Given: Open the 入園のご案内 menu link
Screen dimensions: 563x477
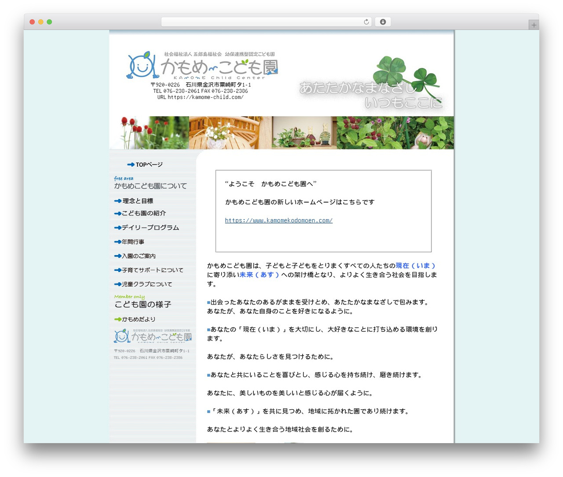Looking at the screenshot, I should (x=135, y=256).
